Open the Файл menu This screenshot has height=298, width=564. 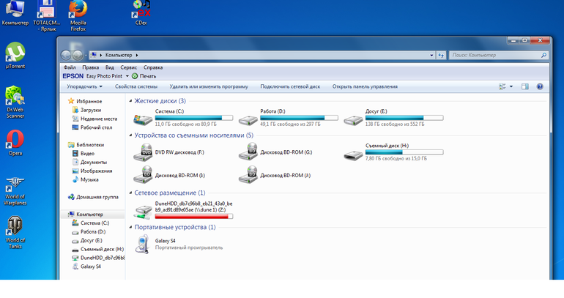pos(70,67)
